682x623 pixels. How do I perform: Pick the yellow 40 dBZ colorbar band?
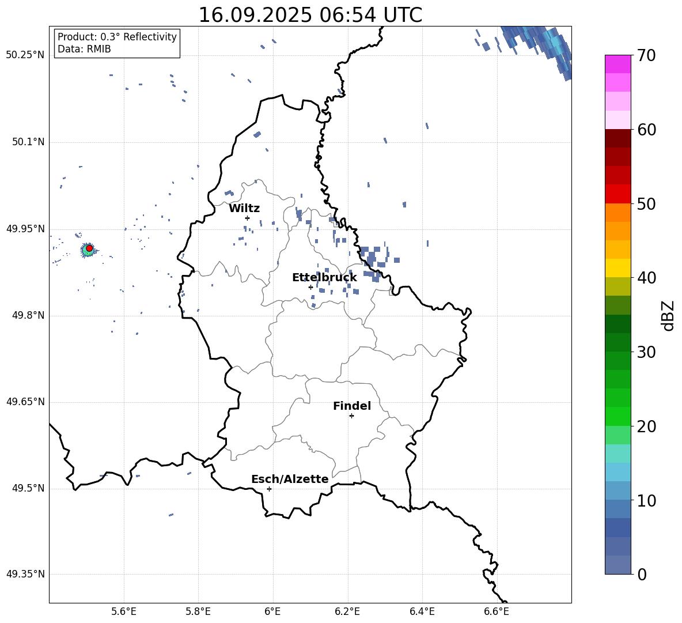coord(617,268)
